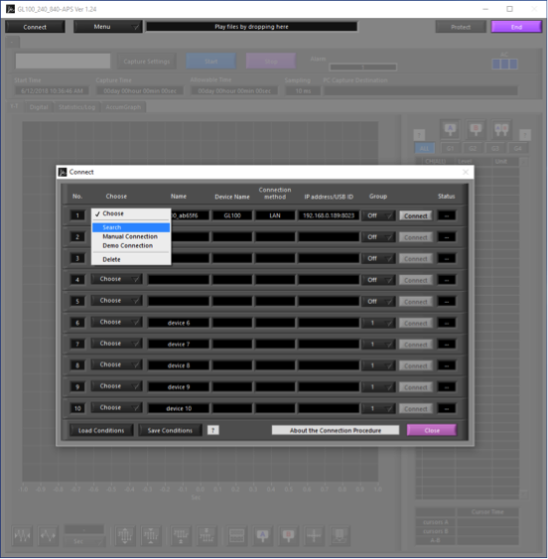This screenshot has width=548, height=559.
Task: Open Group dropdown for row 1
Action: point(378,215)
